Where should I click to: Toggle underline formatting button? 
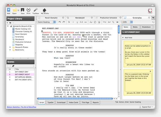tap(77, 22)
